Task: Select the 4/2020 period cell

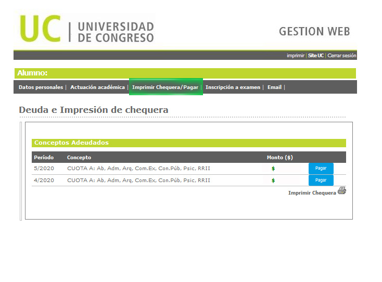Action: (44, 180)
